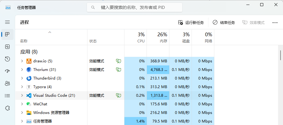The width and height of the screenshot is (283, 125).
Task: Expand the Thunderbird process group
Action: 22,78
